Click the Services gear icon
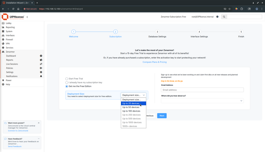Viewport: 265px width, 152px height. (3, 48)
